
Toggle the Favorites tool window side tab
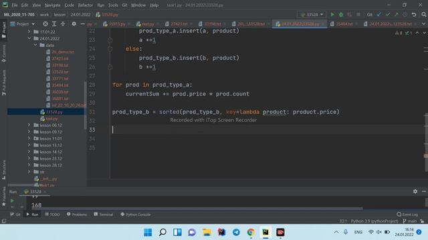point(4,196)
